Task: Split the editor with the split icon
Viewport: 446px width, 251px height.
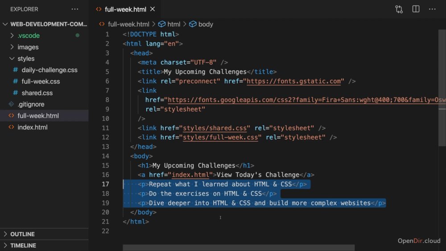Action: (x=416, y=9)
